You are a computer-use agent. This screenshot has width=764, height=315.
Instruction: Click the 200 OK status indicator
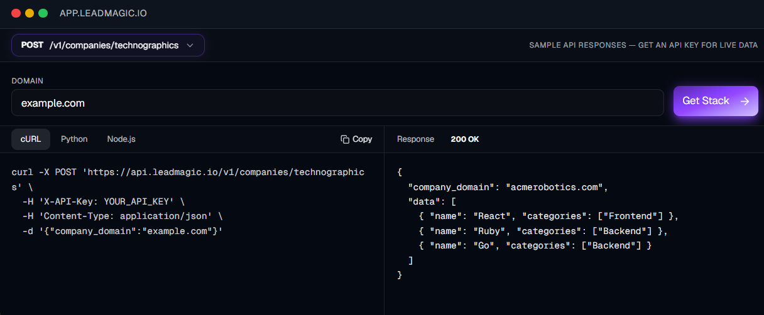[x=465, y=139]
